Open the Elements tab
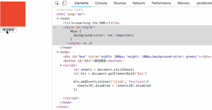The image size is (212, 110). tap(81, 3)
